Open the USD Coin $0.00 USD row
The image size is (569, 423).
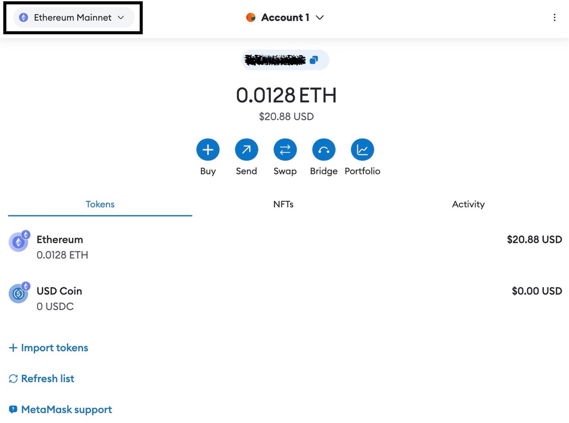284,298
